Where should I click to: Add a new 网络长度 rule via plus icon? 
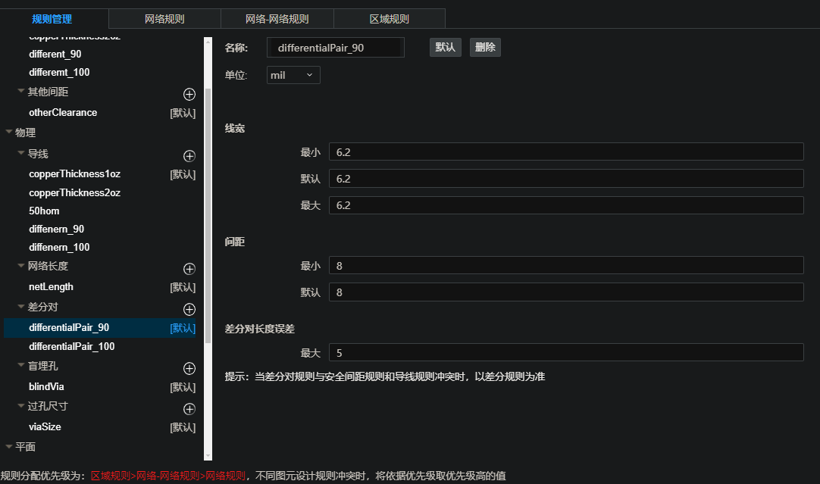click(x=189, y=269)
